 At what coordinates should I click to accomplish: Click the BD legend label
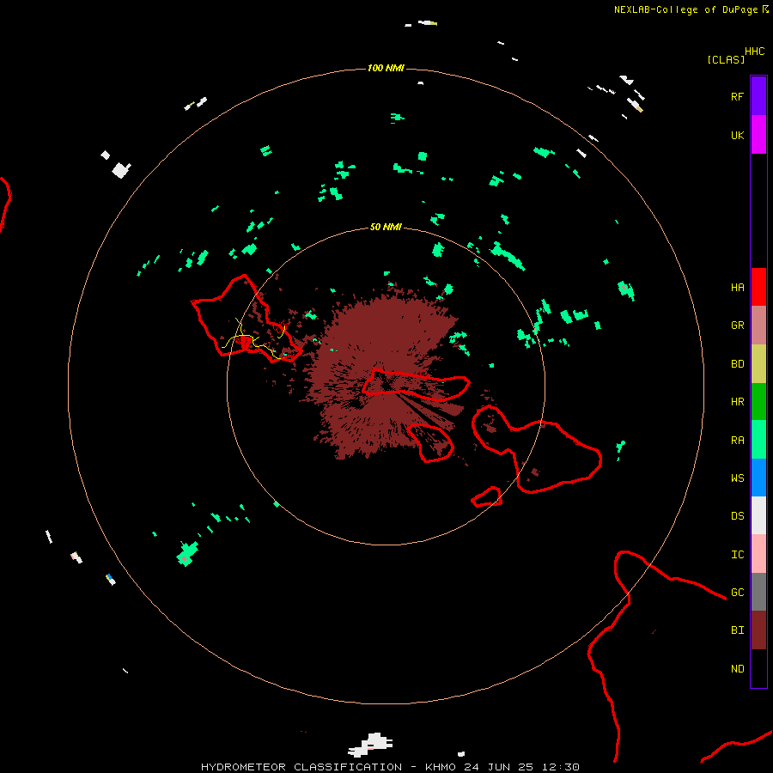pyautogui.click(x=738, y=364)
